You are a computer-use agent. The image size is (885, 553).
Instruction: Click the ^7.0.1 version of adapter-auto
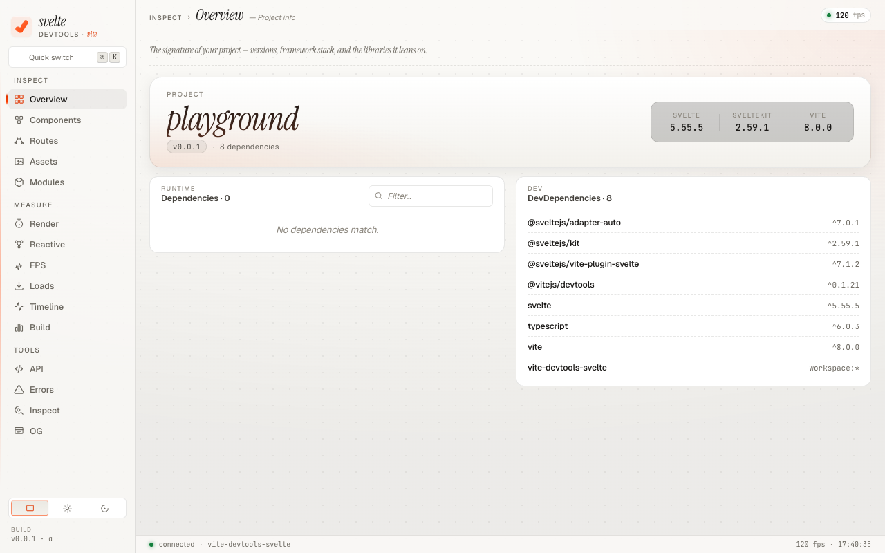[x=846, y=223]
